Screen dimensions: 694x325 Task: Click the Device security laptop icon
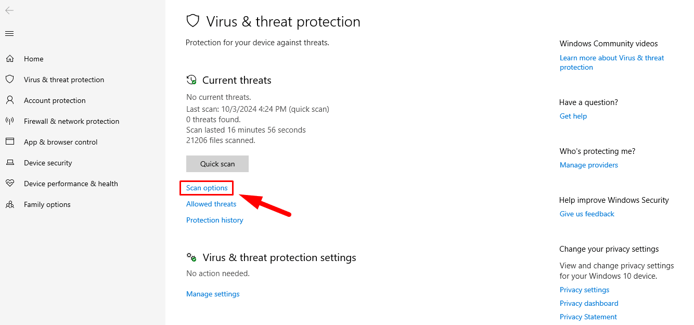[x=9, y=163]
